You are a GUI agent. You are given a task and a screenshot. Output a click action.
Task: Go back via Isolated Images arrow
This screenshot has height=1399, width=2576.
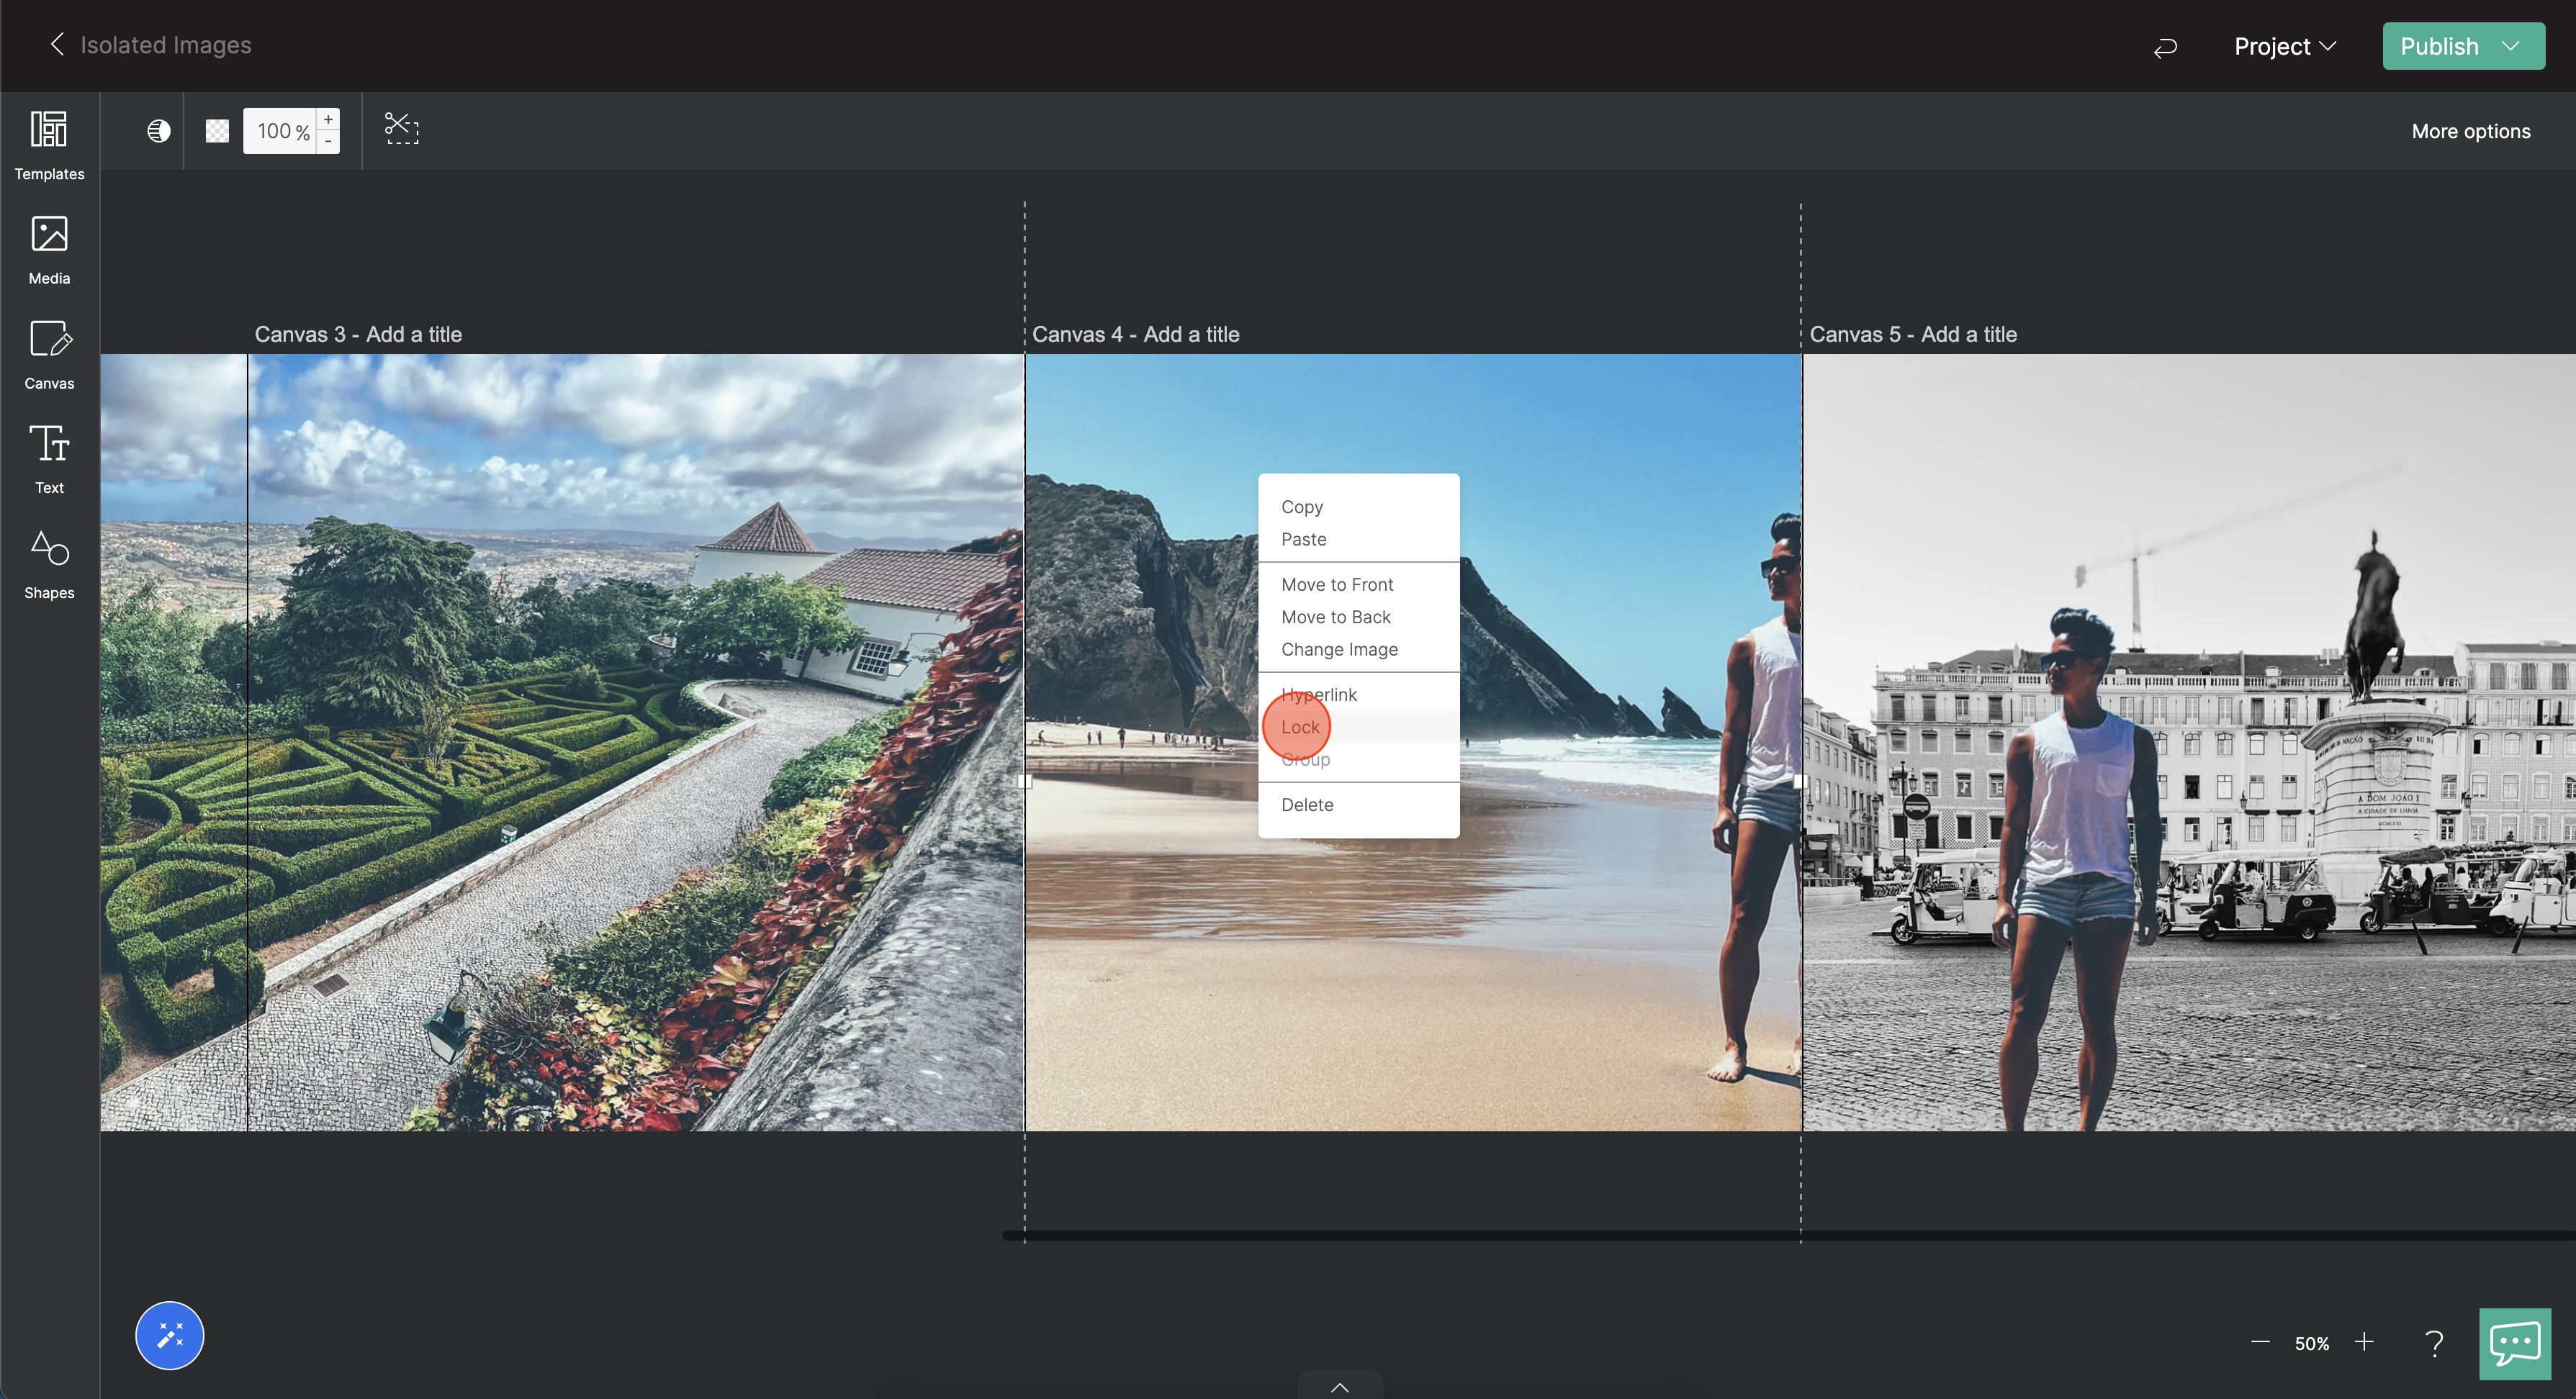pos(57,45)
